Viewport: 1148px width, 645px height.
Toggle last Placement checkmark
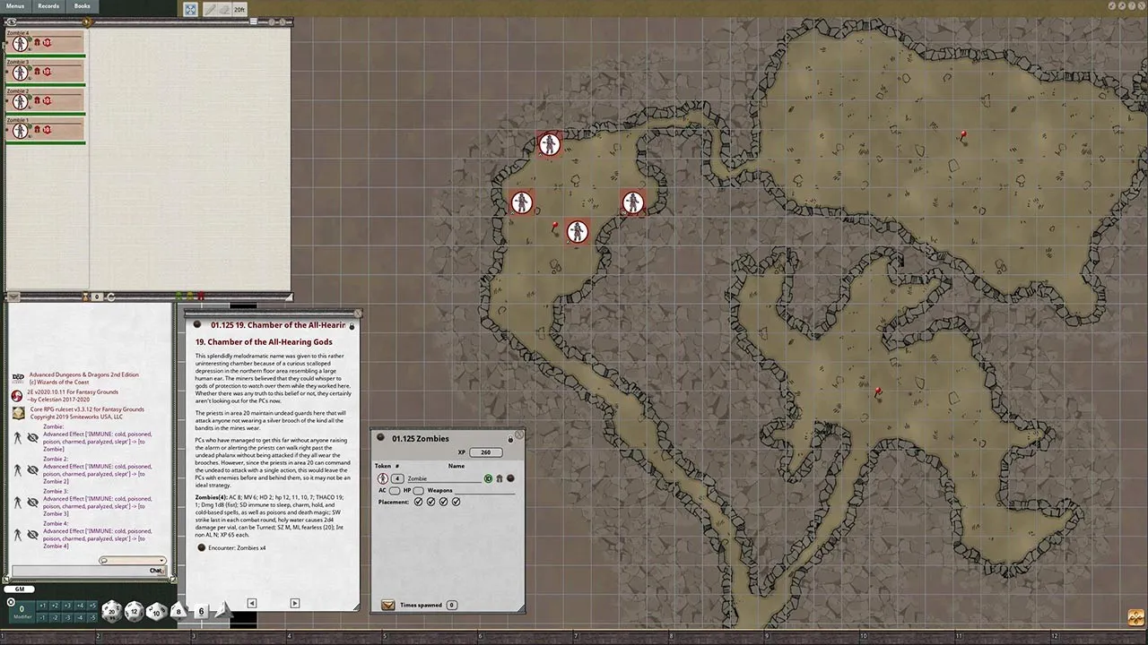tap(457, 502)
